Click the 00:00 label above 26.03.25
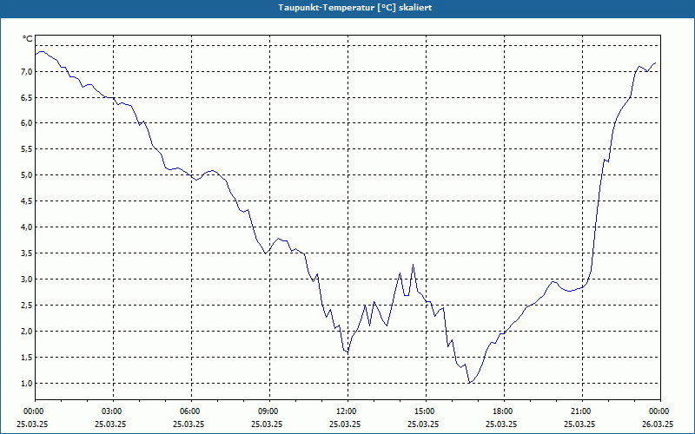The width and height of the screenshot is (695, 434). 658,411
